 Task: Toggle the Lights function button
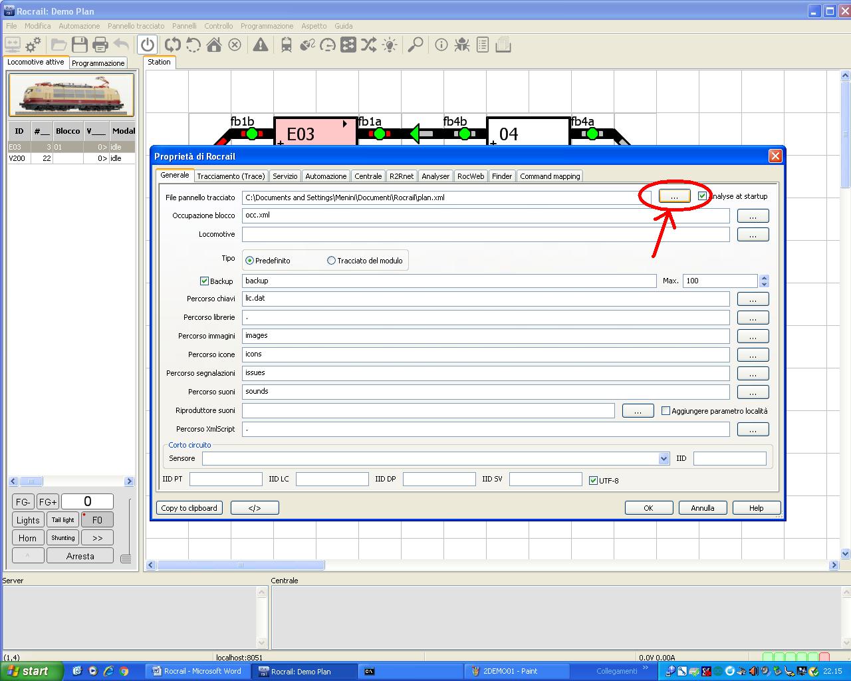point(28,520)
